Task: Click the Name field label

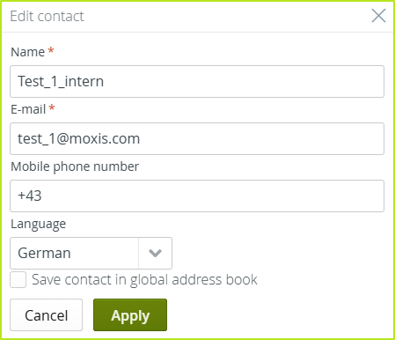Action: pyautogui.click(x=28, y=52)
